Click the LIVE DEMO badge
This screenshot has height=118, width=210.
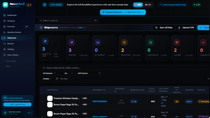[56, 5]
